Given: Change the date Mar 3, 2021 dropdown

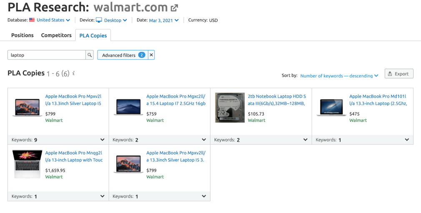Looking at the screenshot, I should point(164,20).
